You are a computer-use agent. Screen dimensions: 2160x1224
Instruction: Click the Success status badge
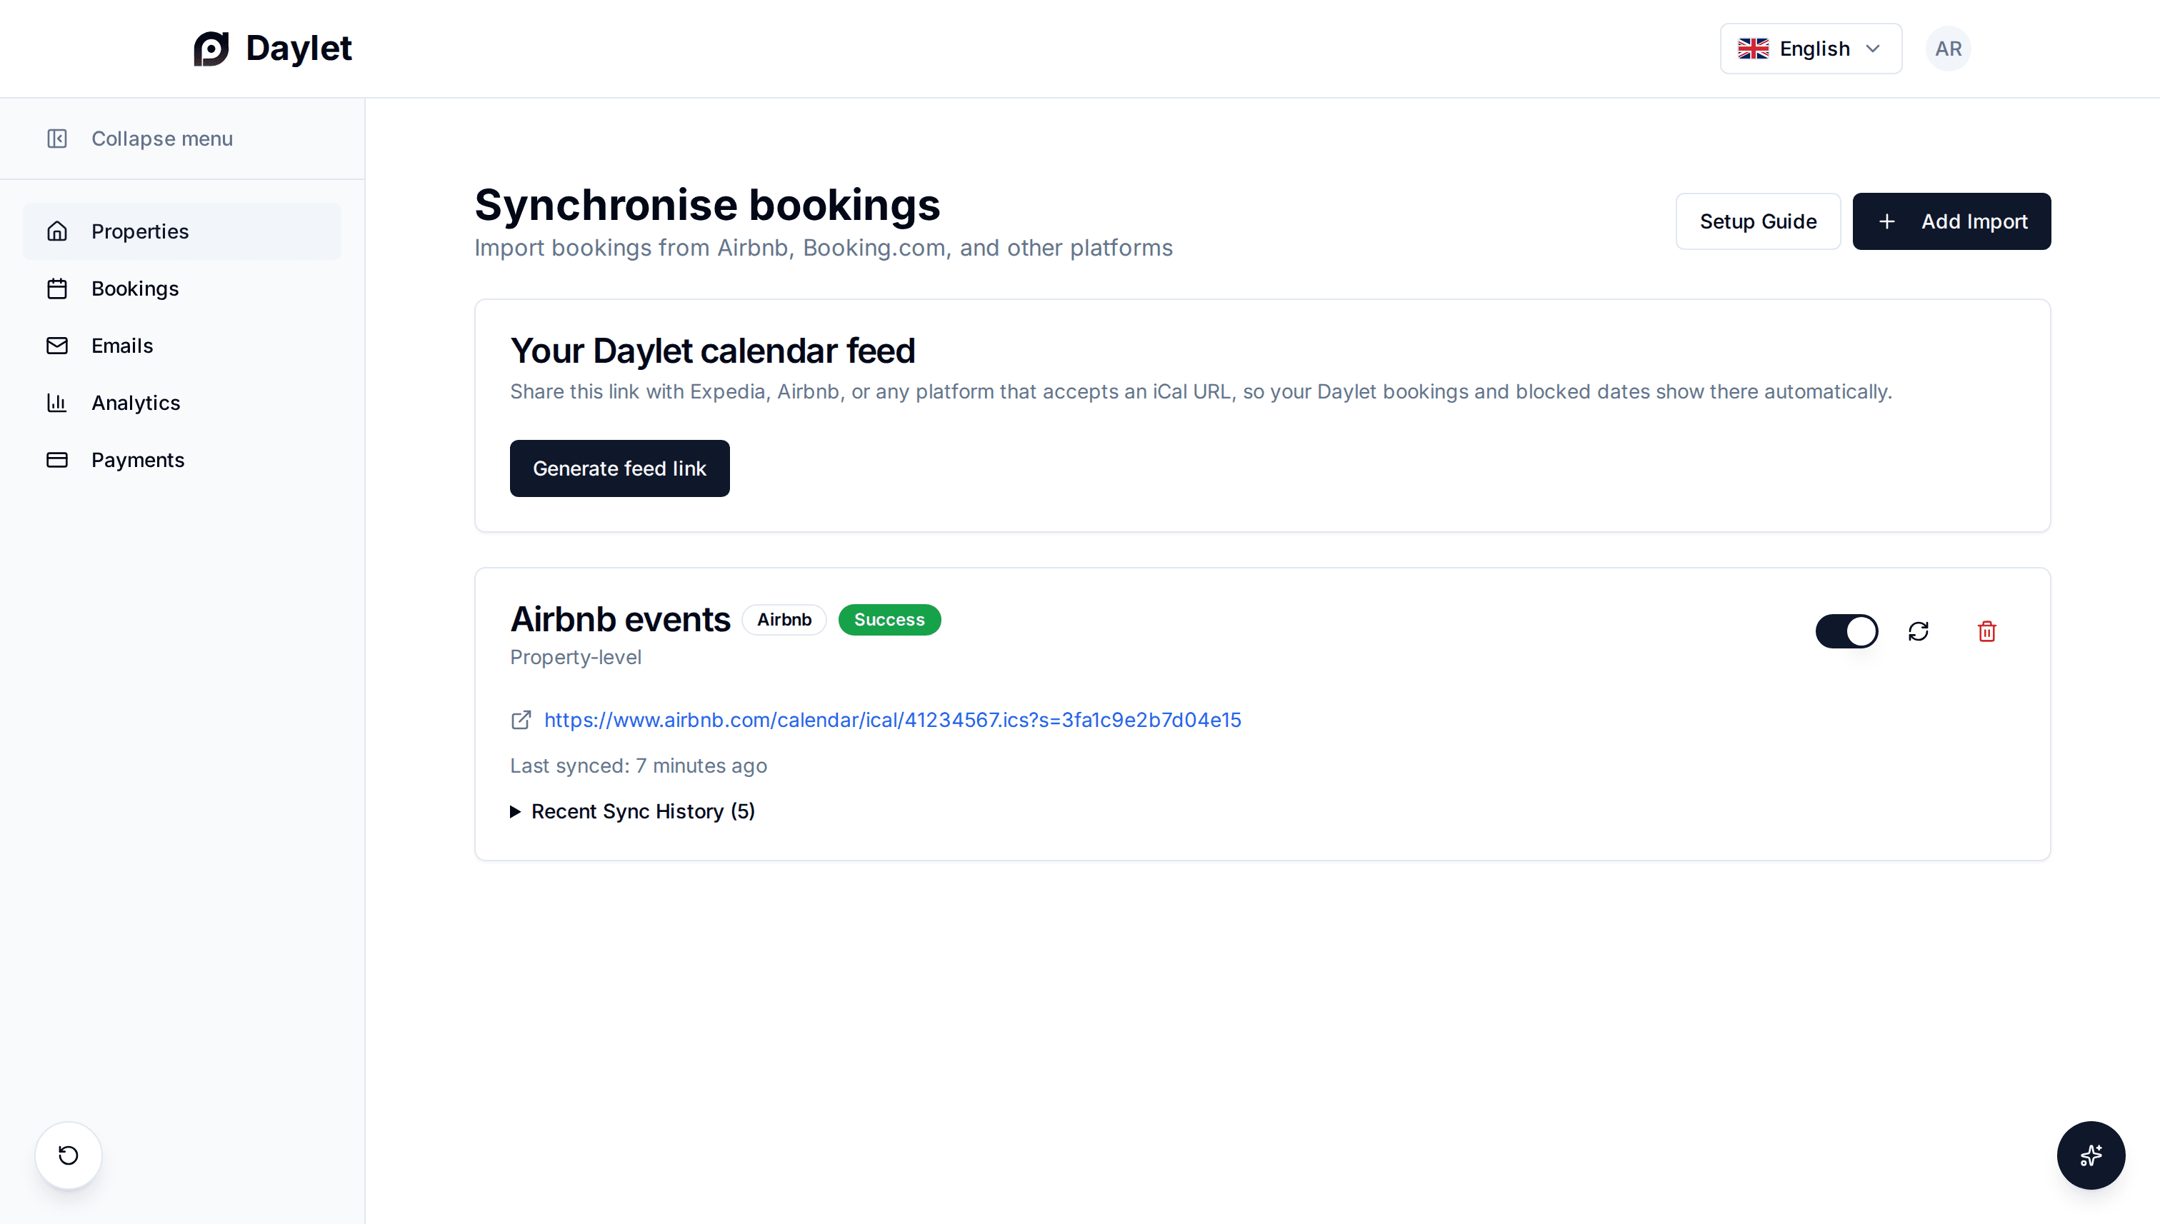[x=889, y=620]
